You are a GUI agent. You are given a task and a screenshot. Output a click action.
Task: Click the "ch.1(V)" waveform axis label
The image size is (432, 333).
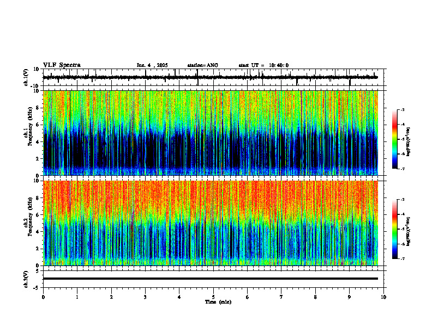point(26,77)
